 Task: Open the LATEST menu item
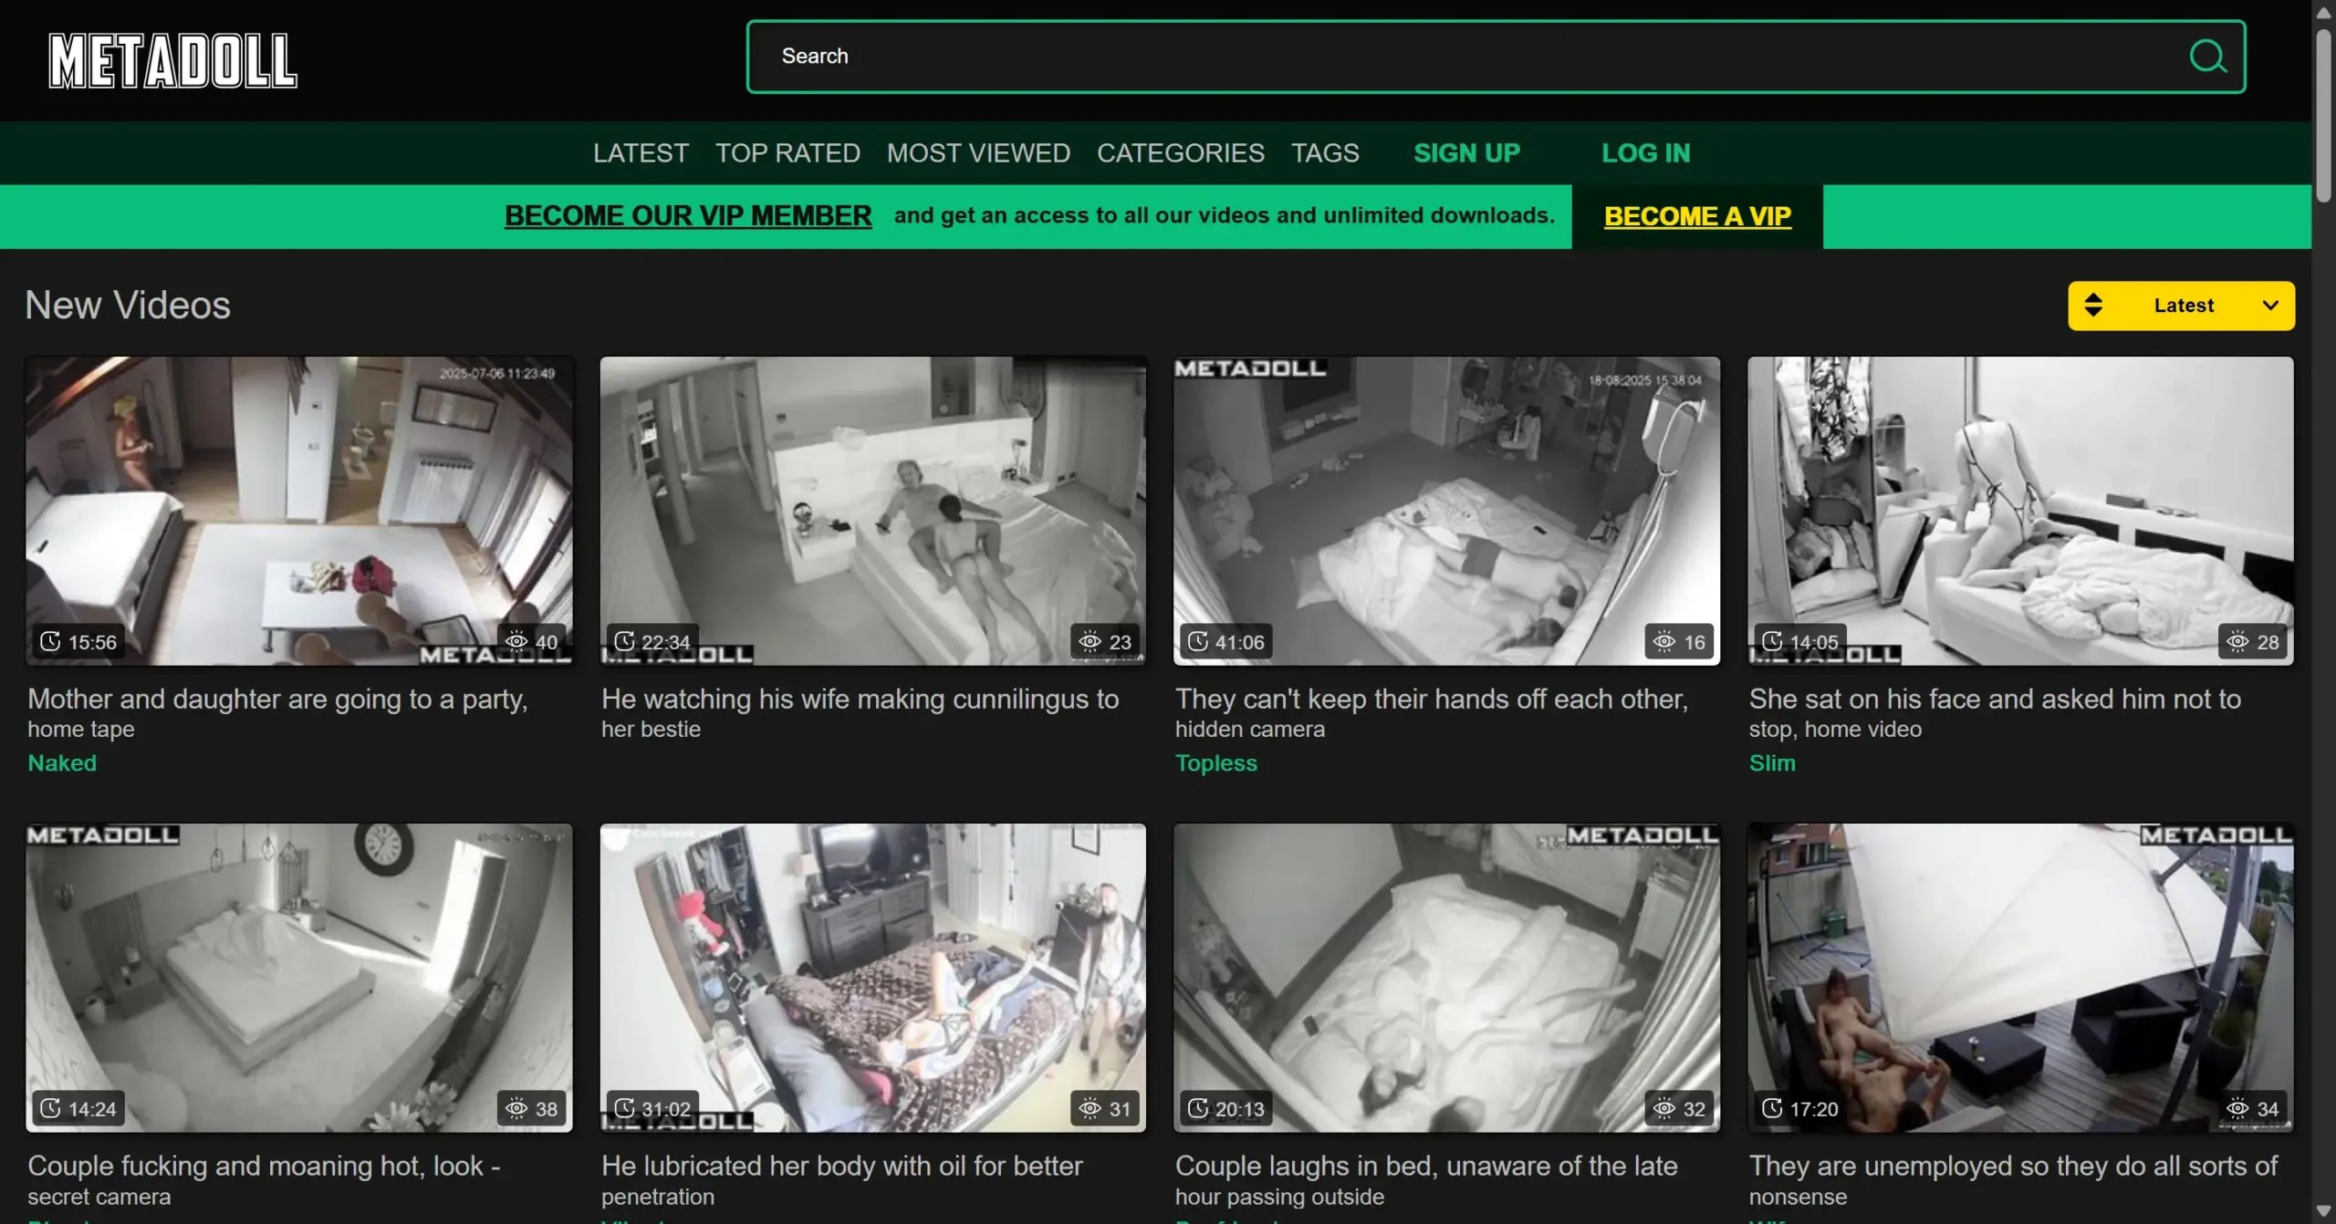coord(640,153)
